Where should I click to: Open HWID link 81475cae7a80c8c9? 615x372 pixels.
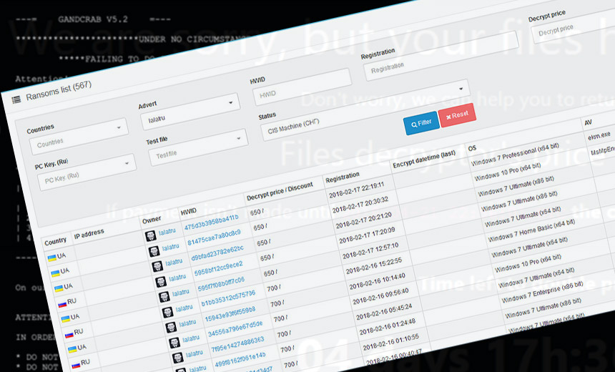click(x=214, y=238)
